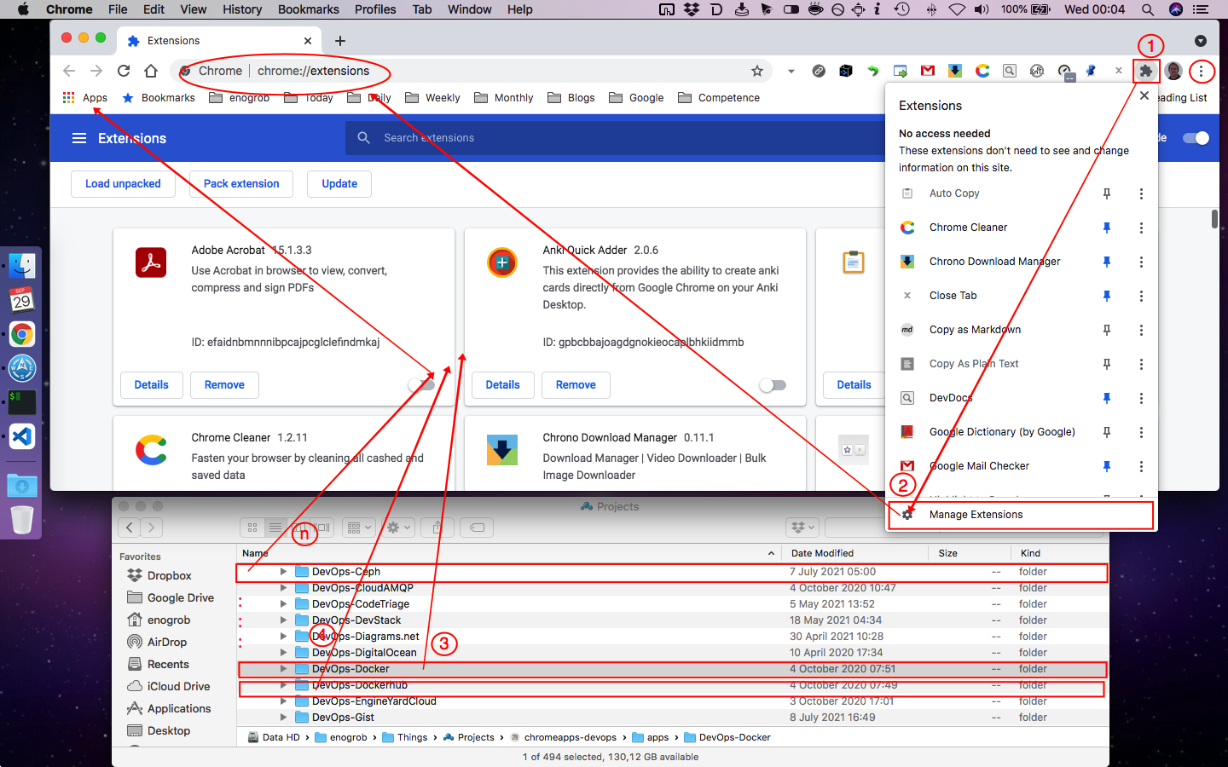
Task: Unpin Close Tab extension from toolbar
Action: pyautogui.click(x=1106, y=296)
